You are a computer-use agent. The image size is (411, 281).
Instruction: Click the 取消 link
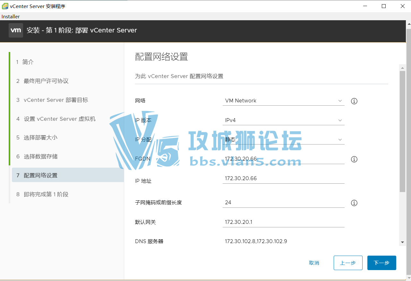point(314,263)
